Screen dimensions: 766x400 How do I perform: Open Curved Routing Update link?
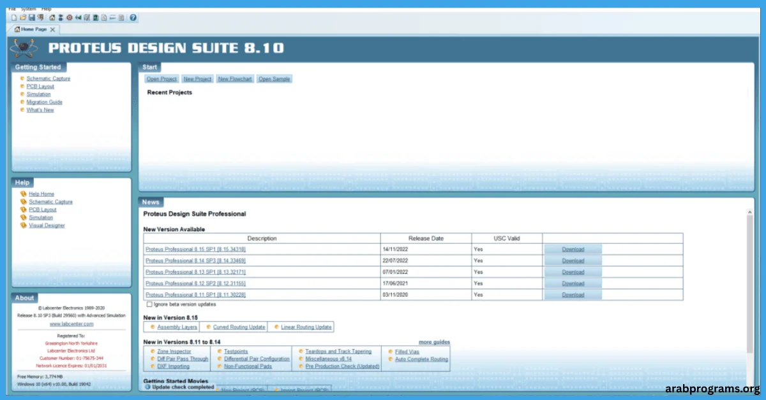239,327
